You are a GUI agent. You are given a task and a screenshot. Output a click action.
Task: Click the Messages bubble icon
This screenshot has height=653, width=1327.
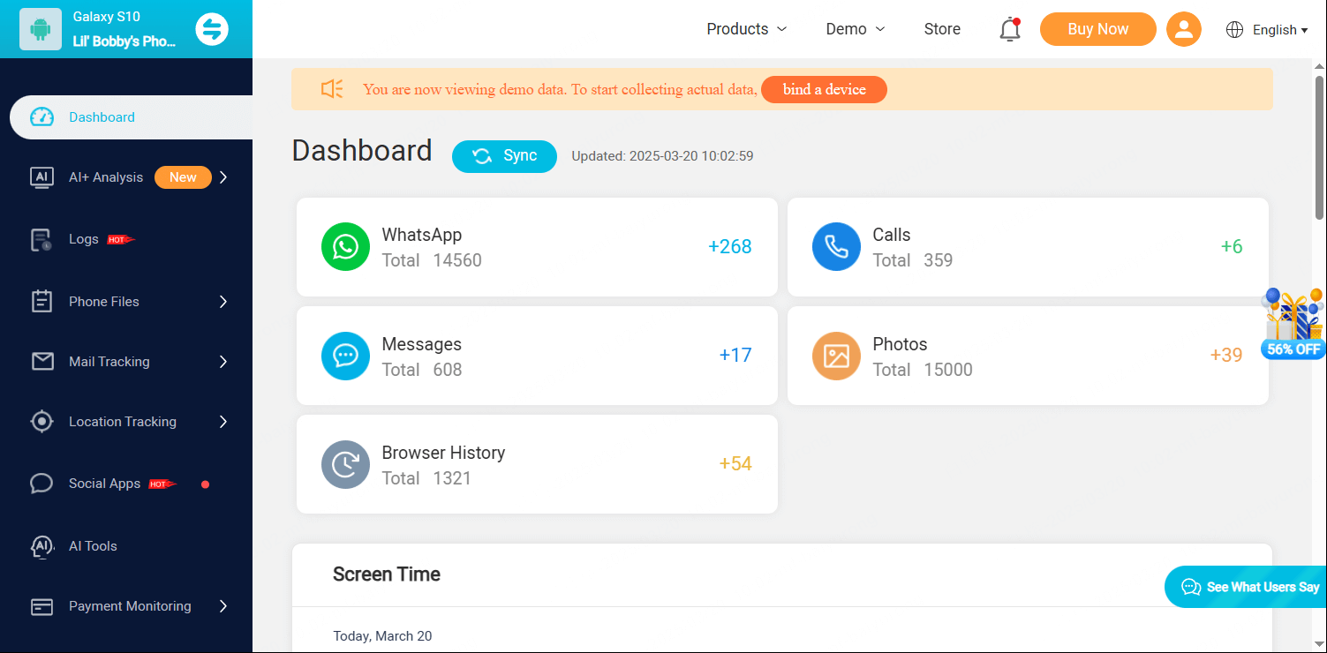point(345,356)
